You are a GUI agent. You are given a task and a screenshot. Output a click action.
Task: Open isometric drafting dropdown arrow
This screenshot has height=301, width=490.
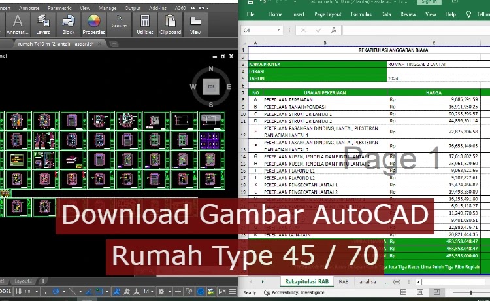click(x=80, y=292)
